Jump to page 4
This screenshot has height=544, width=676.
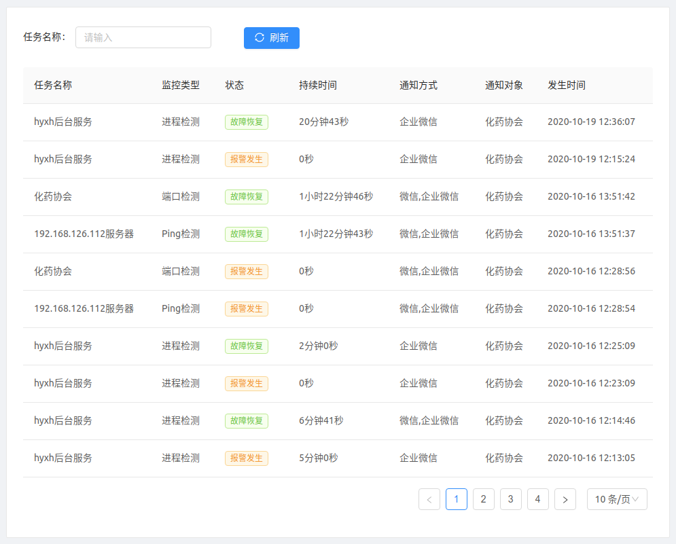538,499
